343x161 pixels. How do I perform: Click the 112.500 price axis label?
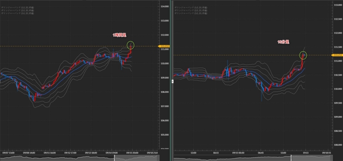[338, 19]
